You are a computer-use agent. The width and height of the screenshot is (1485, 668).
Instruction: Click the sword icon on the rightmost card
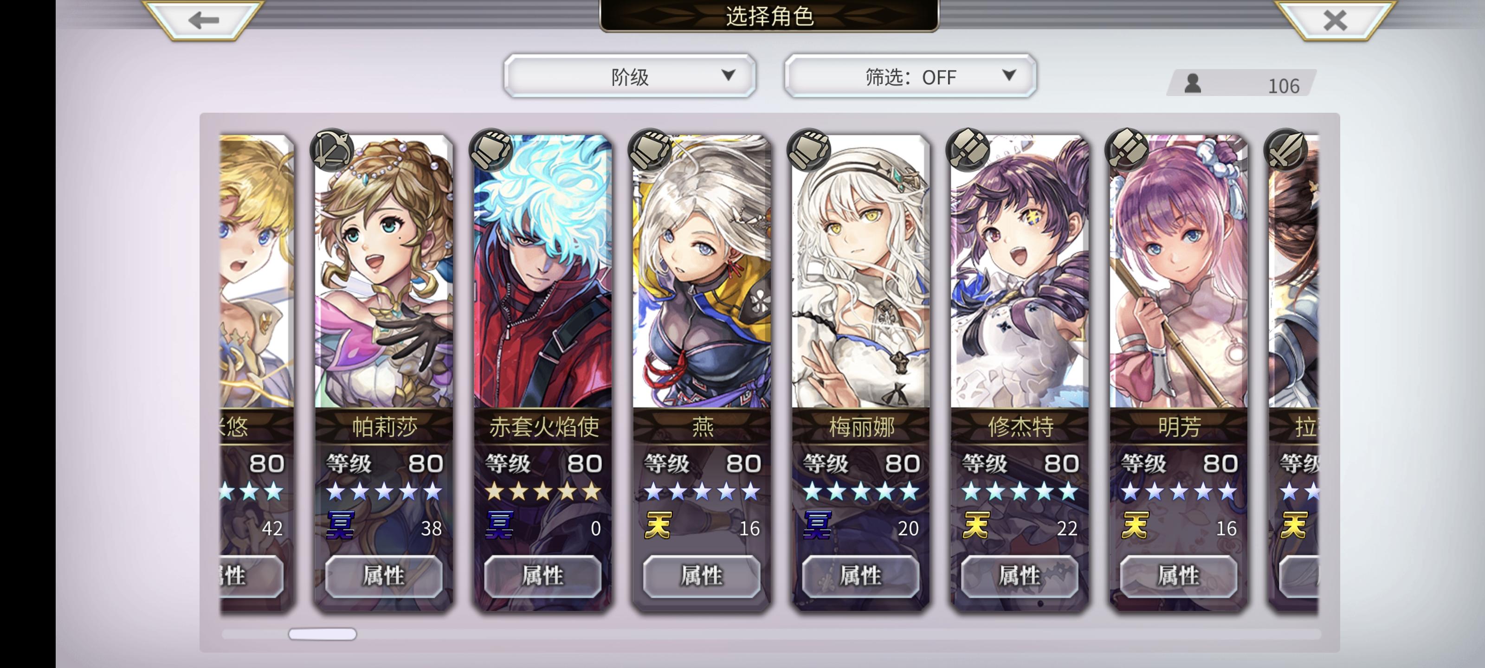point(1285,150)
